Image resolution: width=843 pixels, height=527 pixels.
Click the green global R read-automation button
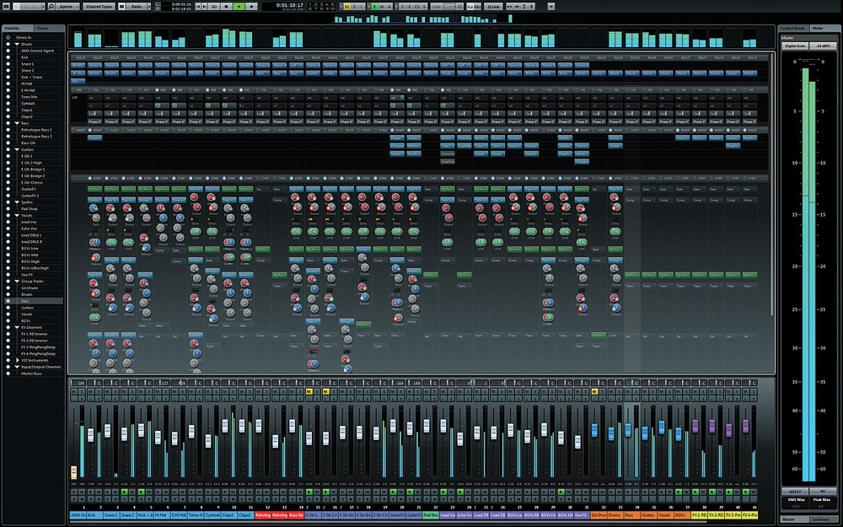point(375,7)
